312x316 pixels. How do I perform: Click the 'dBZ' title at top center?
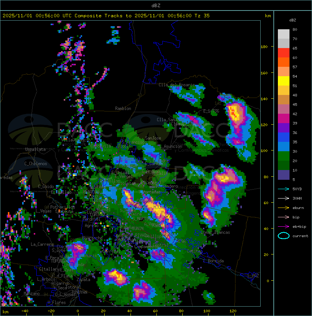(156, 5)
